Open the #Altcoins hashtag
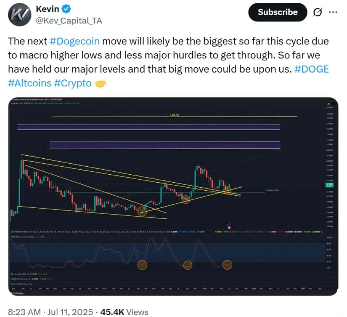The width and height of the screenshot is (347, 317). 30,83
